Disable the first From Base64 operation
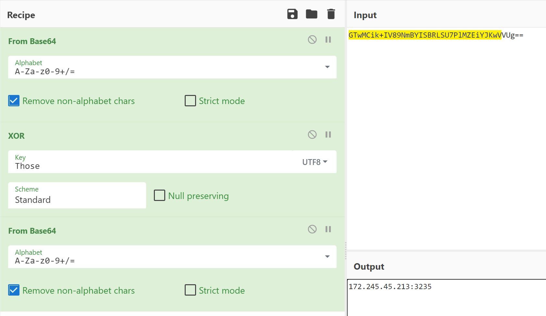 [x=312, y=40]
